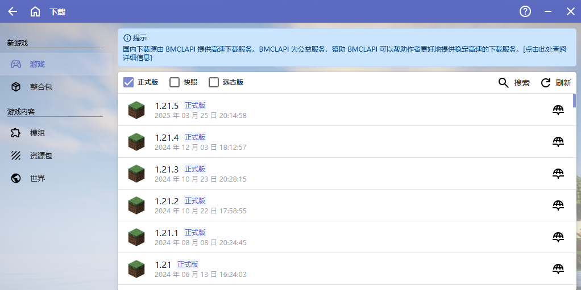Viewport: 581px width, 290px height.
Task: Open the help question mark icon
Action: tap(525, 11)
